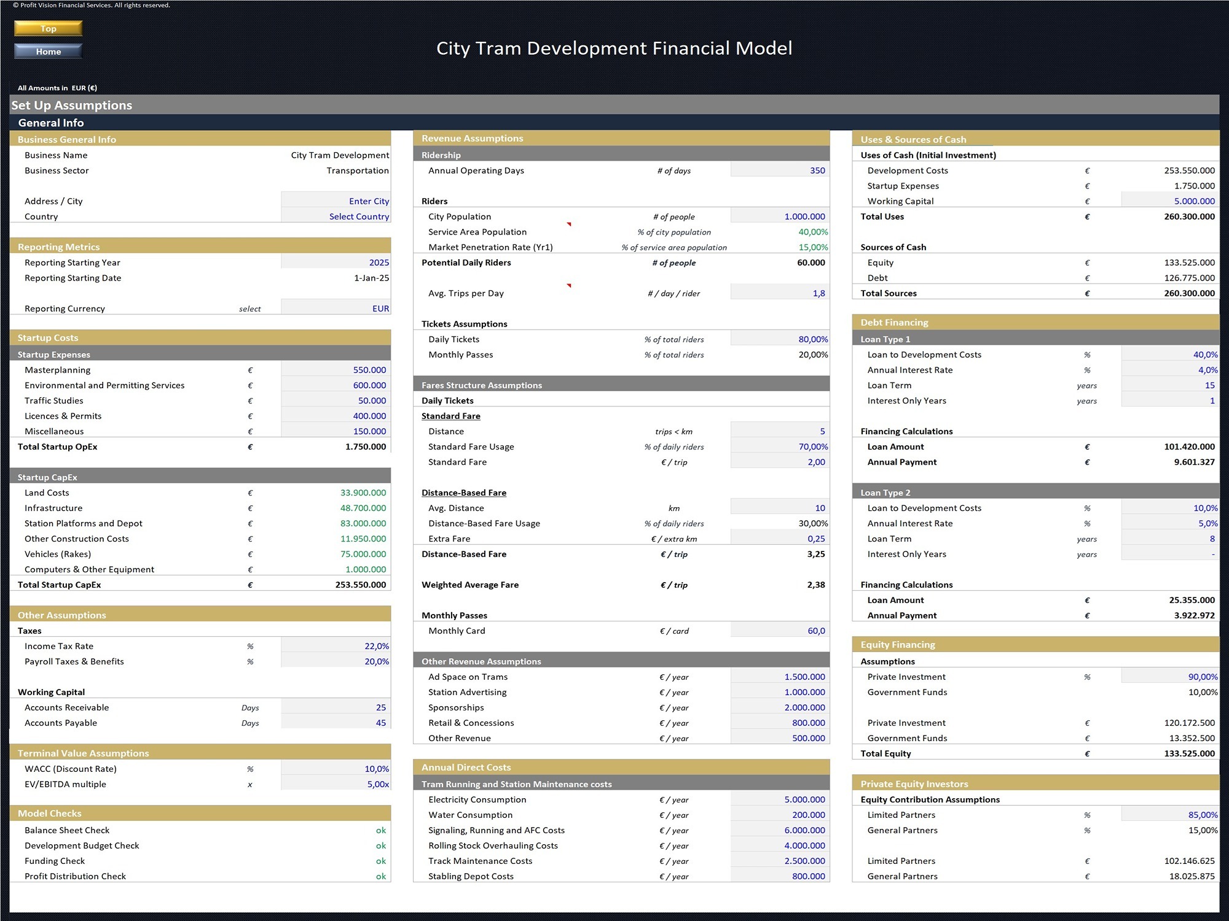Edit the Income Tax Rate percentage
1229x921 pixels.
(335, 646)
